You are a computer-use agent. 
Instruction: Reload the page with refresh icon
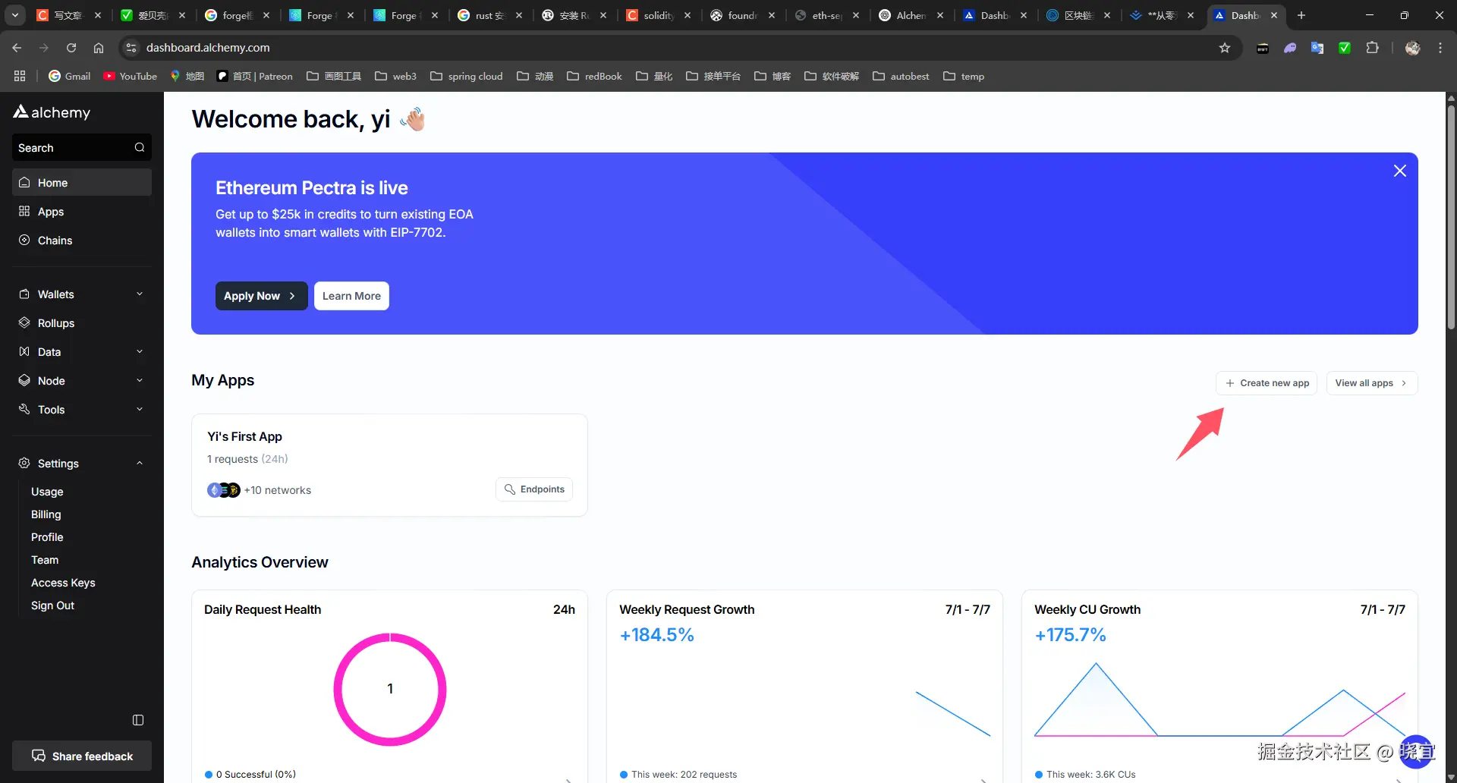click(x=71, y=48)
